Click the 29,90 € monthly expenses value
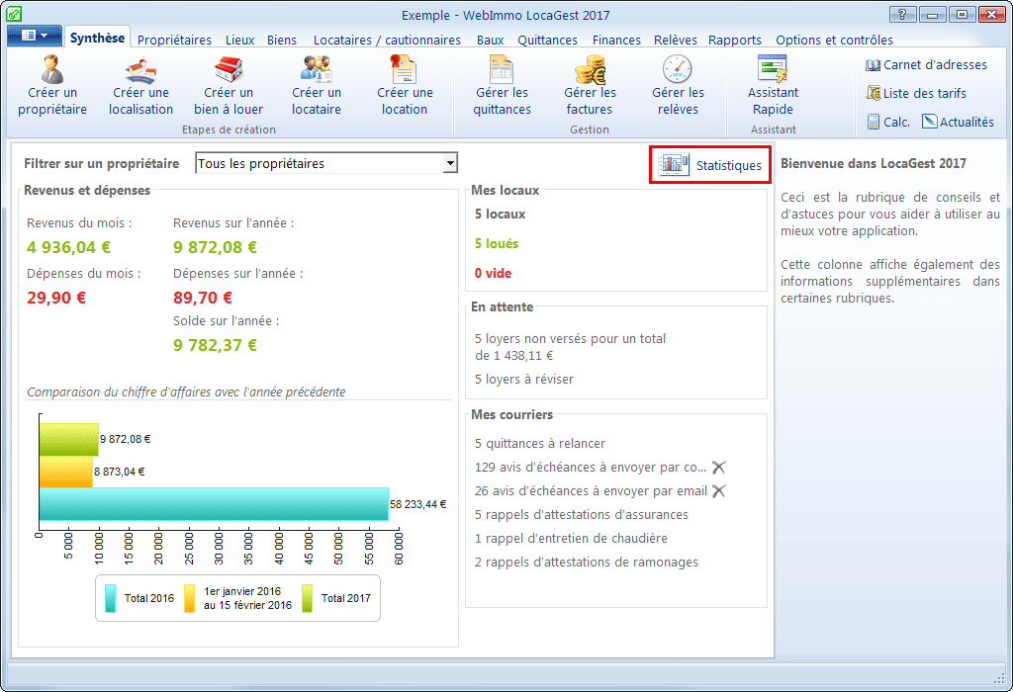The width and height of the screenshot is (1013, 692). (56, 298)
